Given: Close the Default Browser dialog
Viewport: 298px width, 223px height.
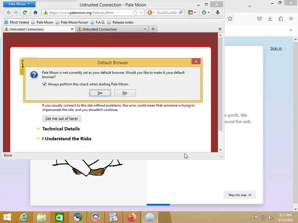Looking at the screenshot, I should 196,61.
